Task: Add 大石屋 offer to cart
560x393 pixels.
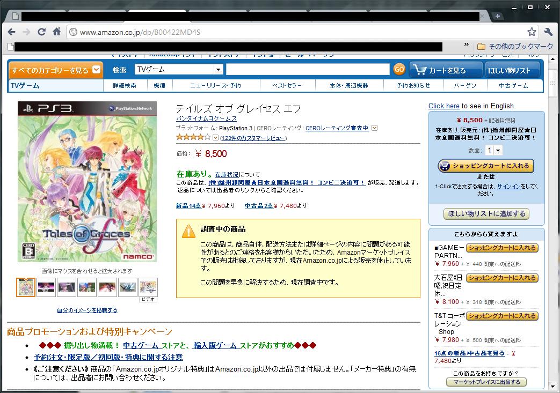Action: click(502, 278)
